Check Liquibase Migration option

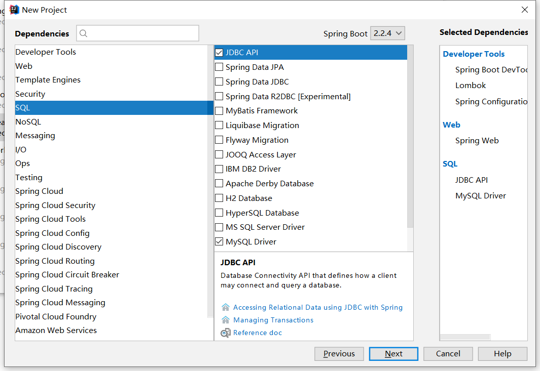click(219, 125)
